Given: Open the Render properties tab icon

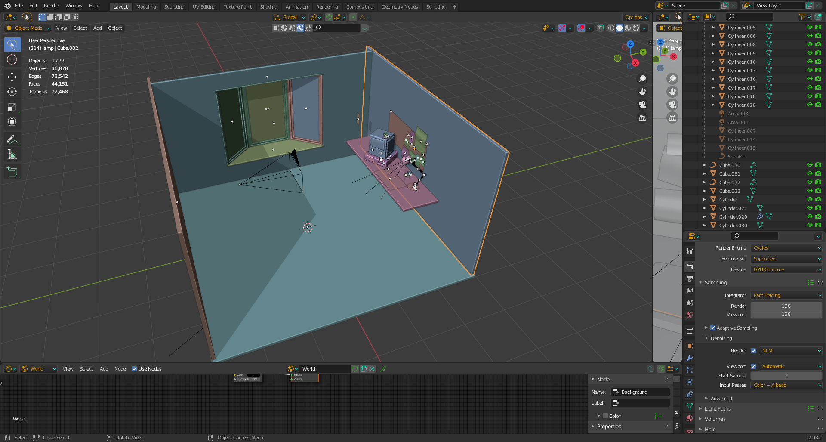Looking at the screenshot, I should coord(690,266).
